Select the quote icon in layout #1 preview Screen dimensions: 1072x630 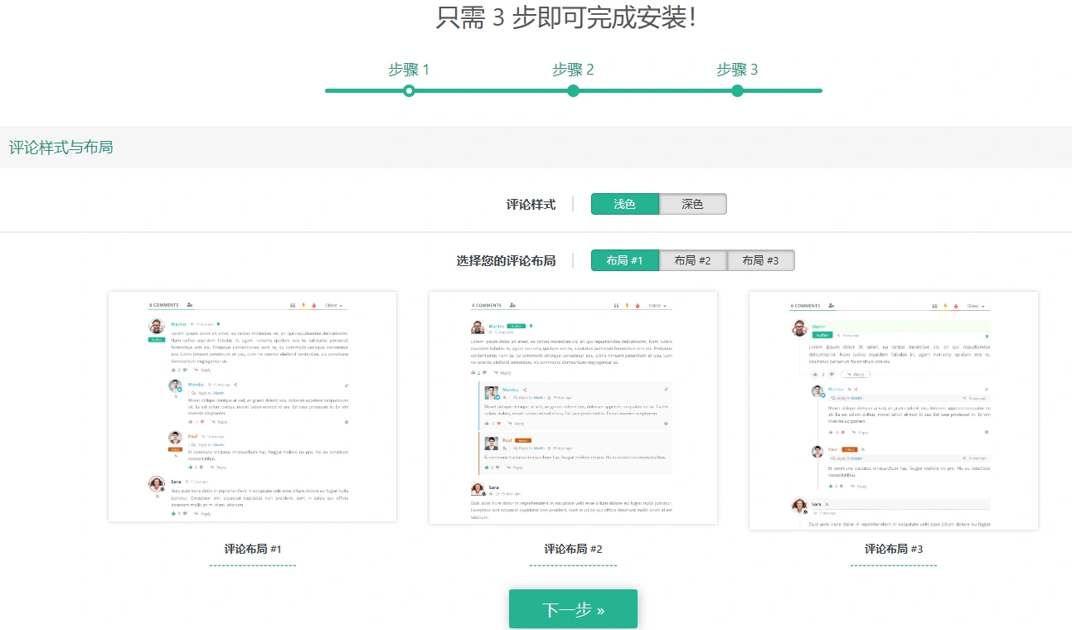pyautogui.click(x=292, y=305)
